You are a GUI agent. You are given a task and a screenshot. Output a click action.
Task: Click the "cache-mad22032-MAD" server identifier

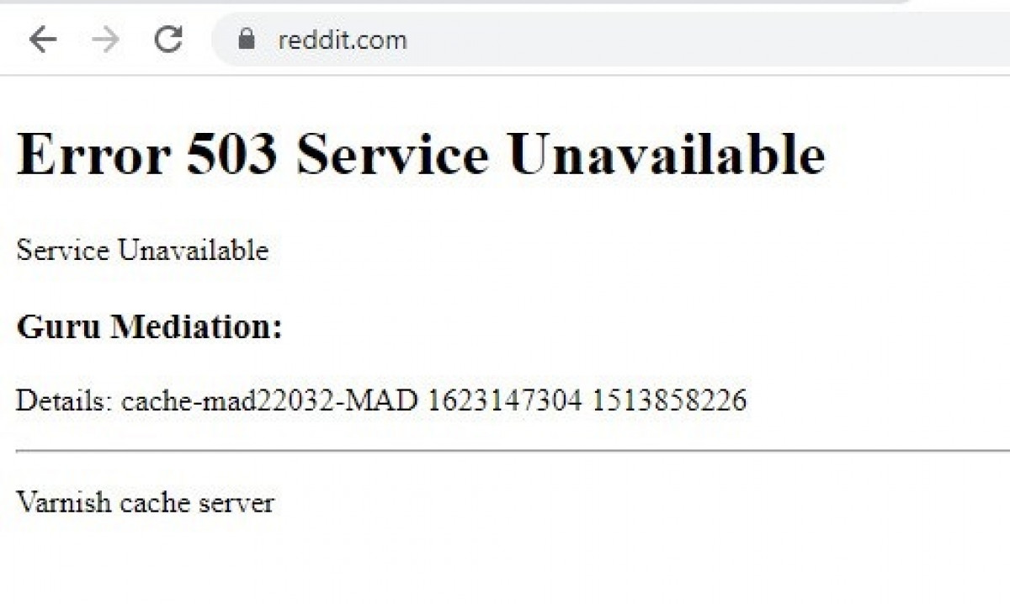tap(269, 400)
